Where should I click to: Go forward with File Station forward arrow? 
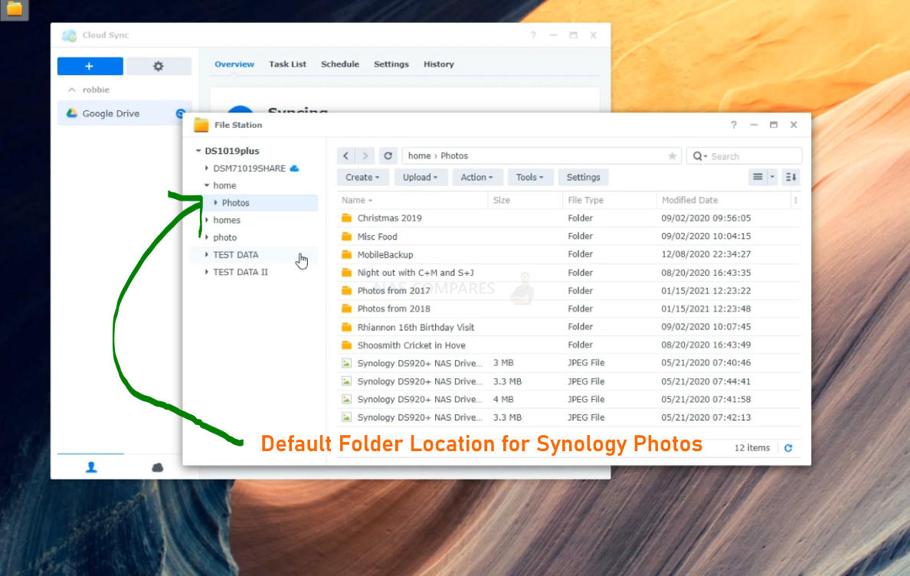click(x=365, y=156)
